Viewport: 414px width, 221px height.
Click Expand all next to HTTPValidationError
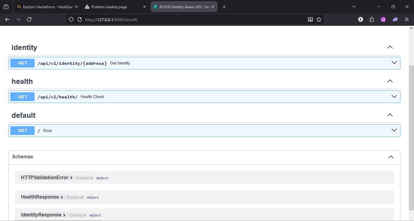tap(85, 178)
